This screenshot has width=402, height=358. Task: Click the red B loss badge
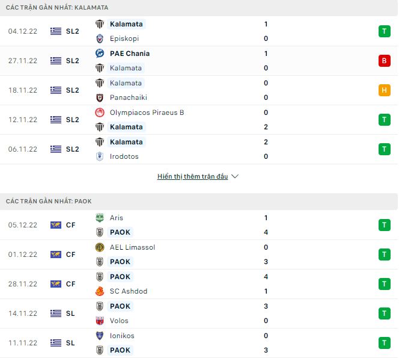click(x=384, y=61)
